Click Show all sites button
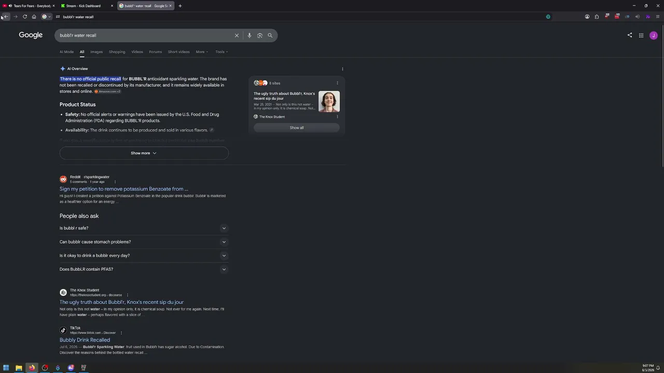This screenshot has width=664, height=373. click(297, 127)
